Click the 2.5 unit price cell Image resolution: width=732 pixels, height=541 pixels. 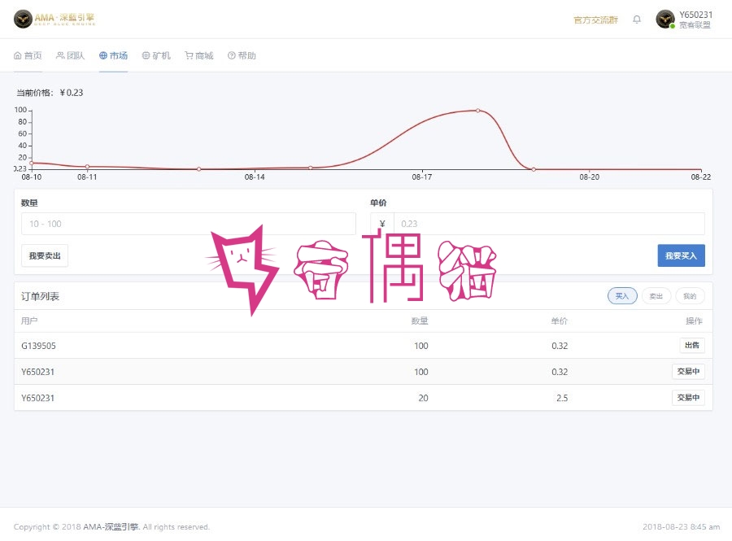[x=562, y=398]
